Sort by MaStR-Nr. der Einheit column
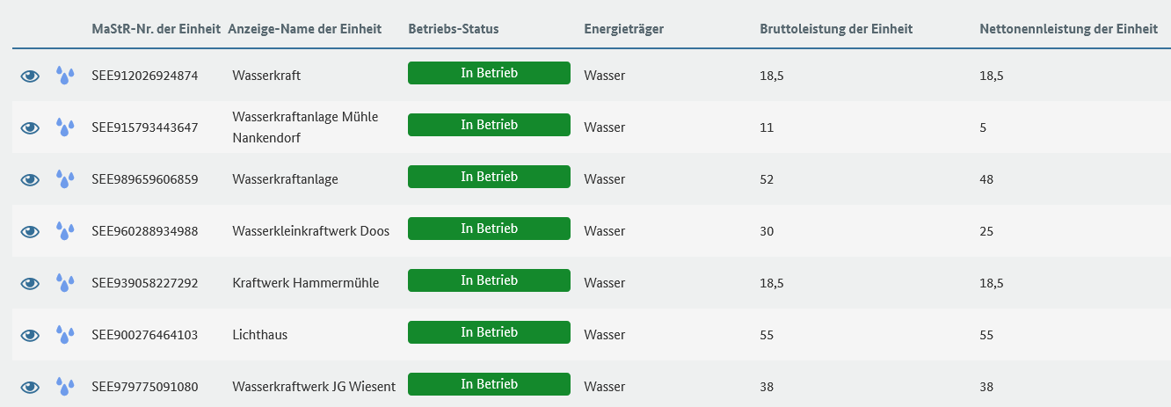The width and height of the screenshot is (1171, 407). click(x=156, y=29)
